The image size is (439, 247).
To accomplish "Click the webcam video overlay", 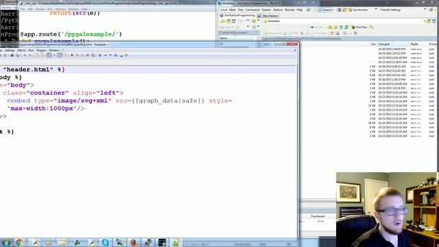I will click(388, 209).
